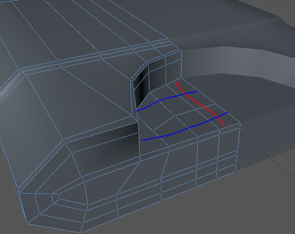Pick the top corner vertex above the notch
Viewport: 295px width, 234px height.
(x=181, y=50)
